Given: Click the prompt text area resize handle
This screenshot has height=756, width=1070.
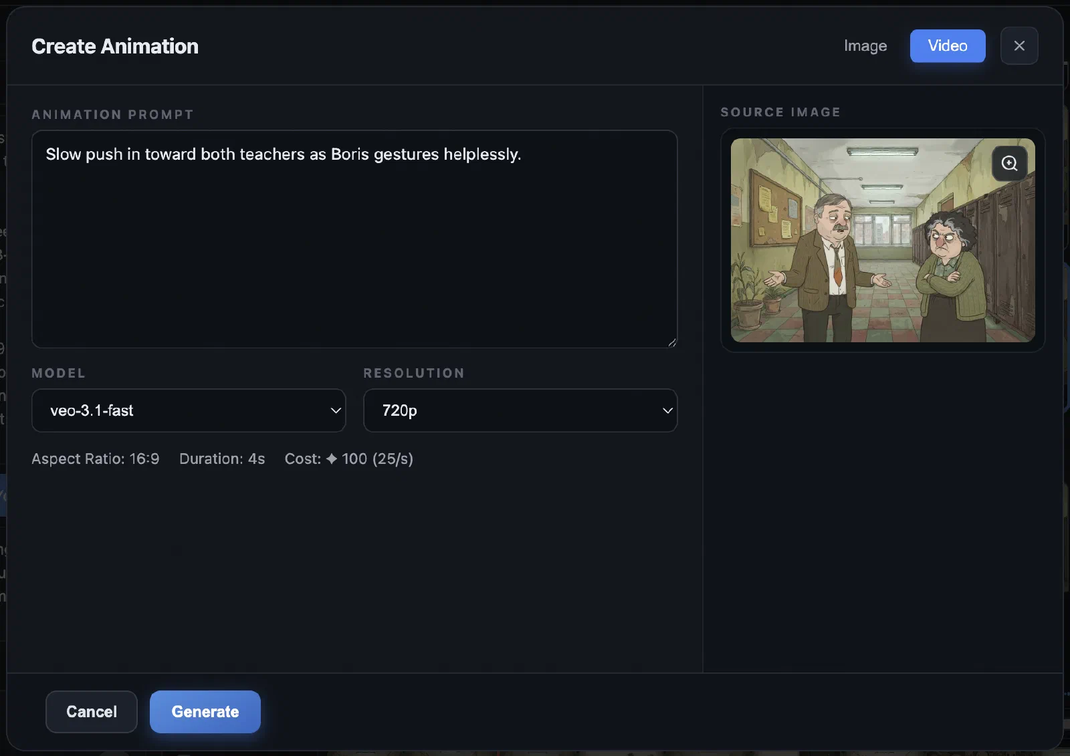Looking at the screenshot, I should [672, 342].
